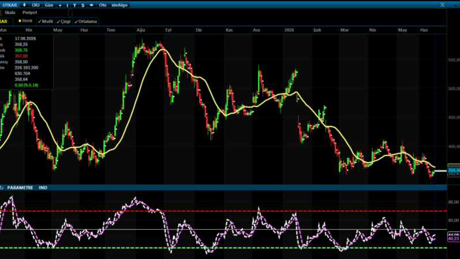Viewport: 460px width, 259px height.
Task: Click the Ağu month label on time axis
Action: [141, 30]
